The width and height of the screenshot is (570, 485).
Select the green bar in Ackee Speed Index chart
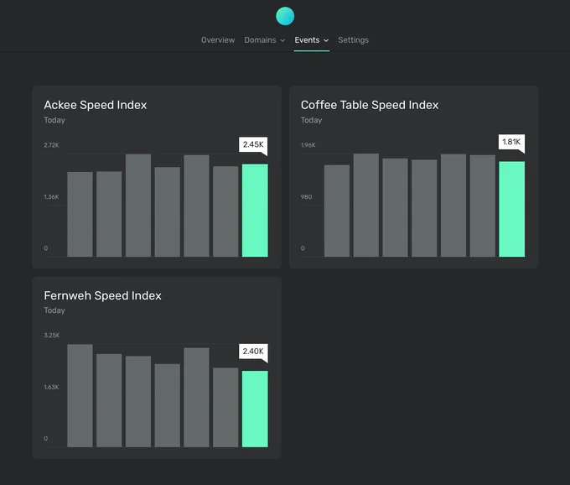point(255,211)
